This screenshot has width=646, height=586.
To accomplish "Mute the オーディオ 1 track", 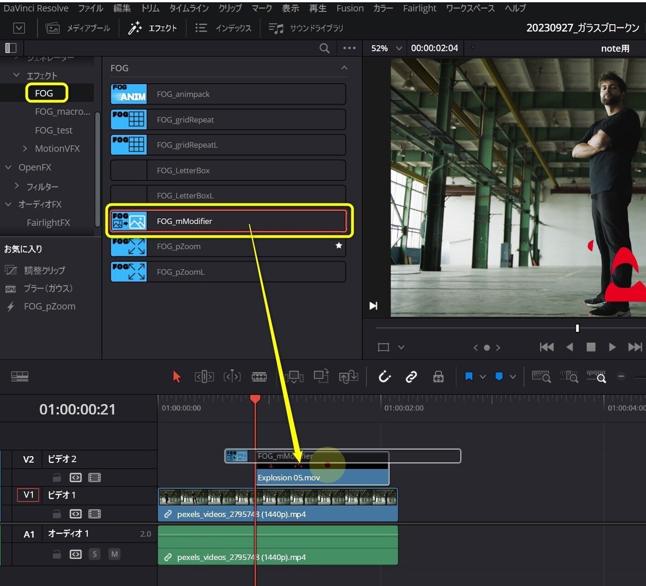I will coord(114,554).
